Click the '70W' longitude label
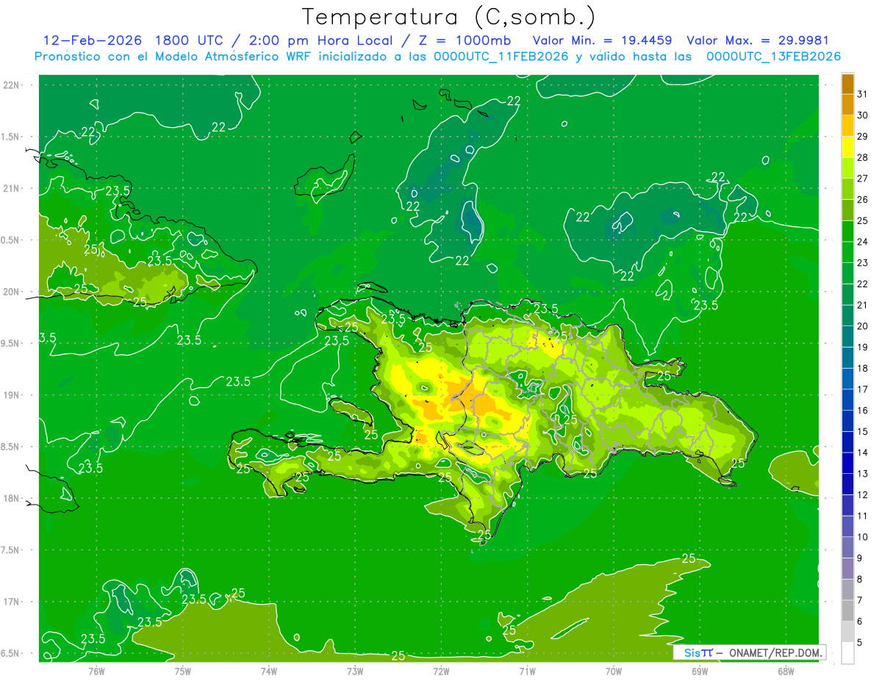Screen dimensions: 882x681 click(x=613, y=671)
